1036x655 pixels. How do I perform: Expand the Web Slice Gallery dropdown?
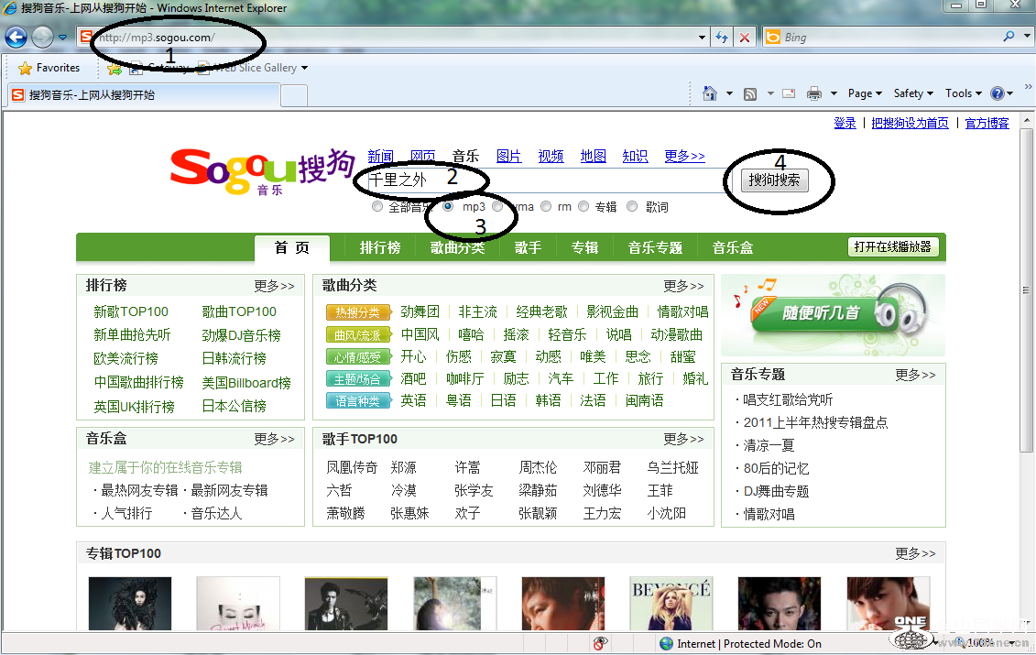(x=305, y=68)
